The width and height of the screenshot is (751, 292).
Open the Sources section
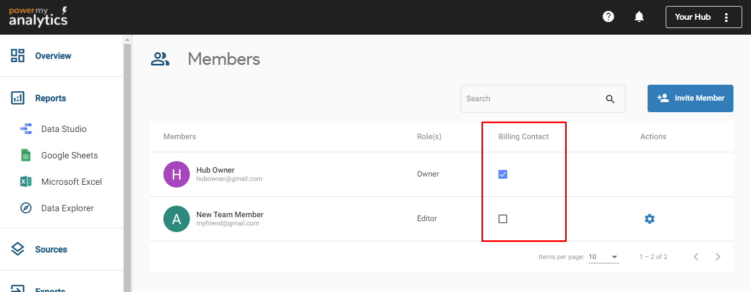[51, 250]
